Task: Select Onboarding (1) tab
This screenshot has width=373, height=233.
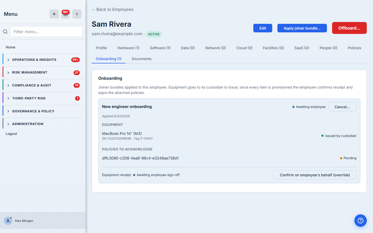Action: point(109,59)
